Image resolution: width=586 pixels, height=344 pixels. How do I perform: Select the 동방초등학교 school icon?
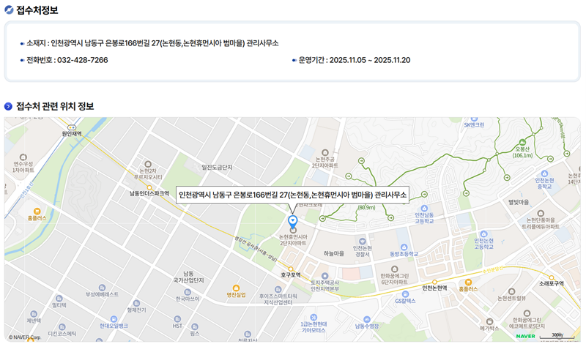point(404,247)
